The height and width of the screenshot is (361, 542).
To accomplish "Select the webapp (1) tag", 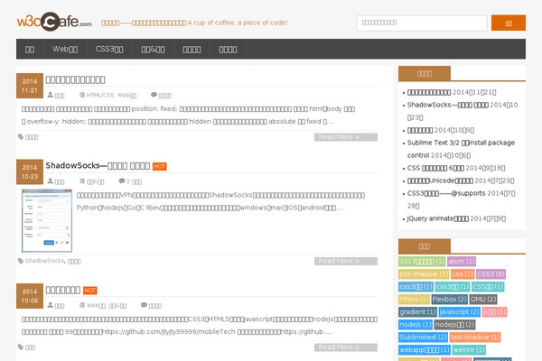I will 425,350.
